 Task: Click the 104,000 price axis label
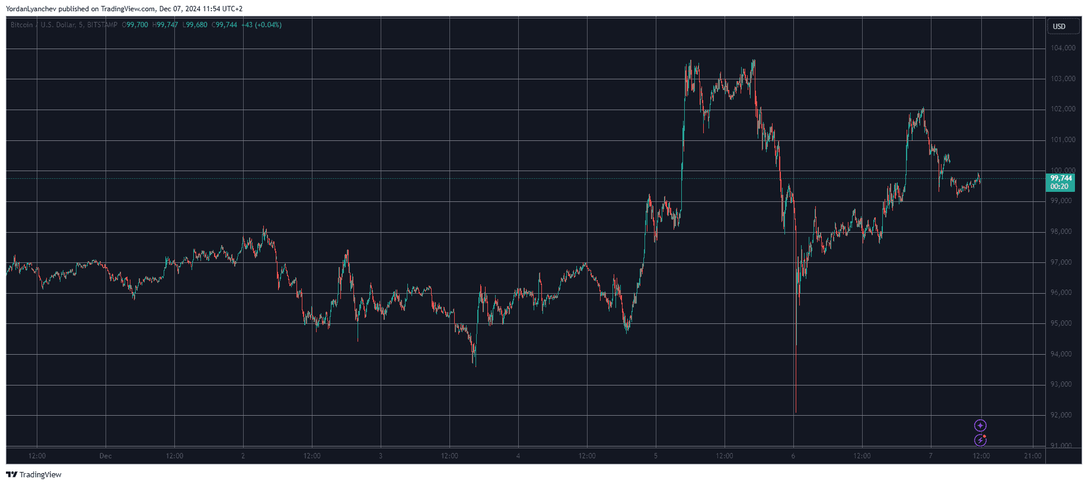[x=1063, y=48]
